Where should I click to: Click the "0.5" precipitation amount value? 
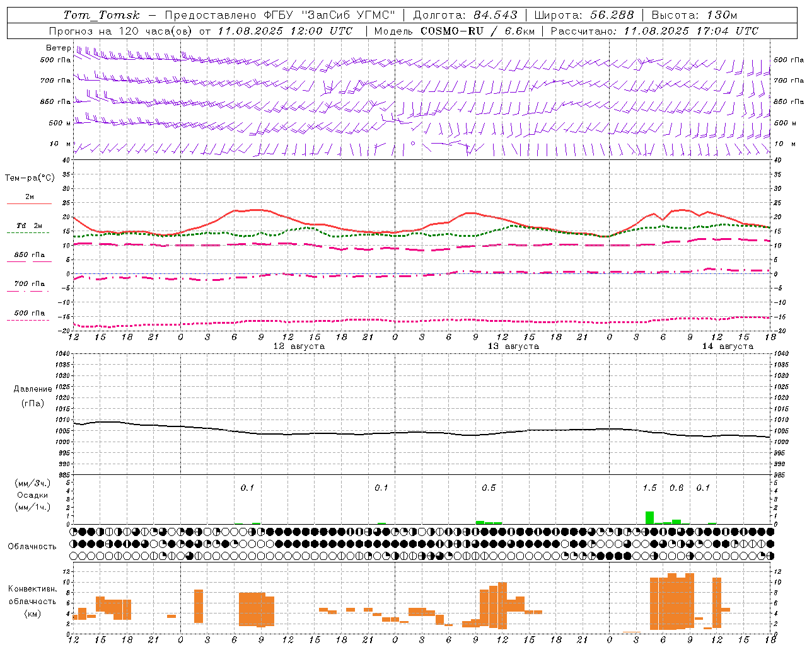[x=489, y=488]
